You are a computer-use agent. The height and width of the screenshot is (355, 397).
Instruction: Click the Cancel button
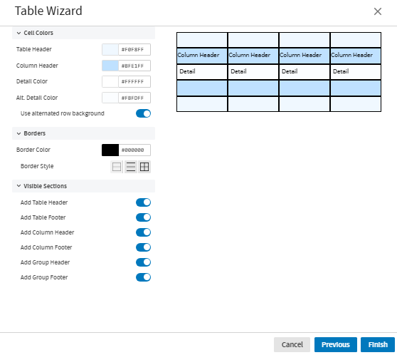pyautogui.click(x=292, y=344)
